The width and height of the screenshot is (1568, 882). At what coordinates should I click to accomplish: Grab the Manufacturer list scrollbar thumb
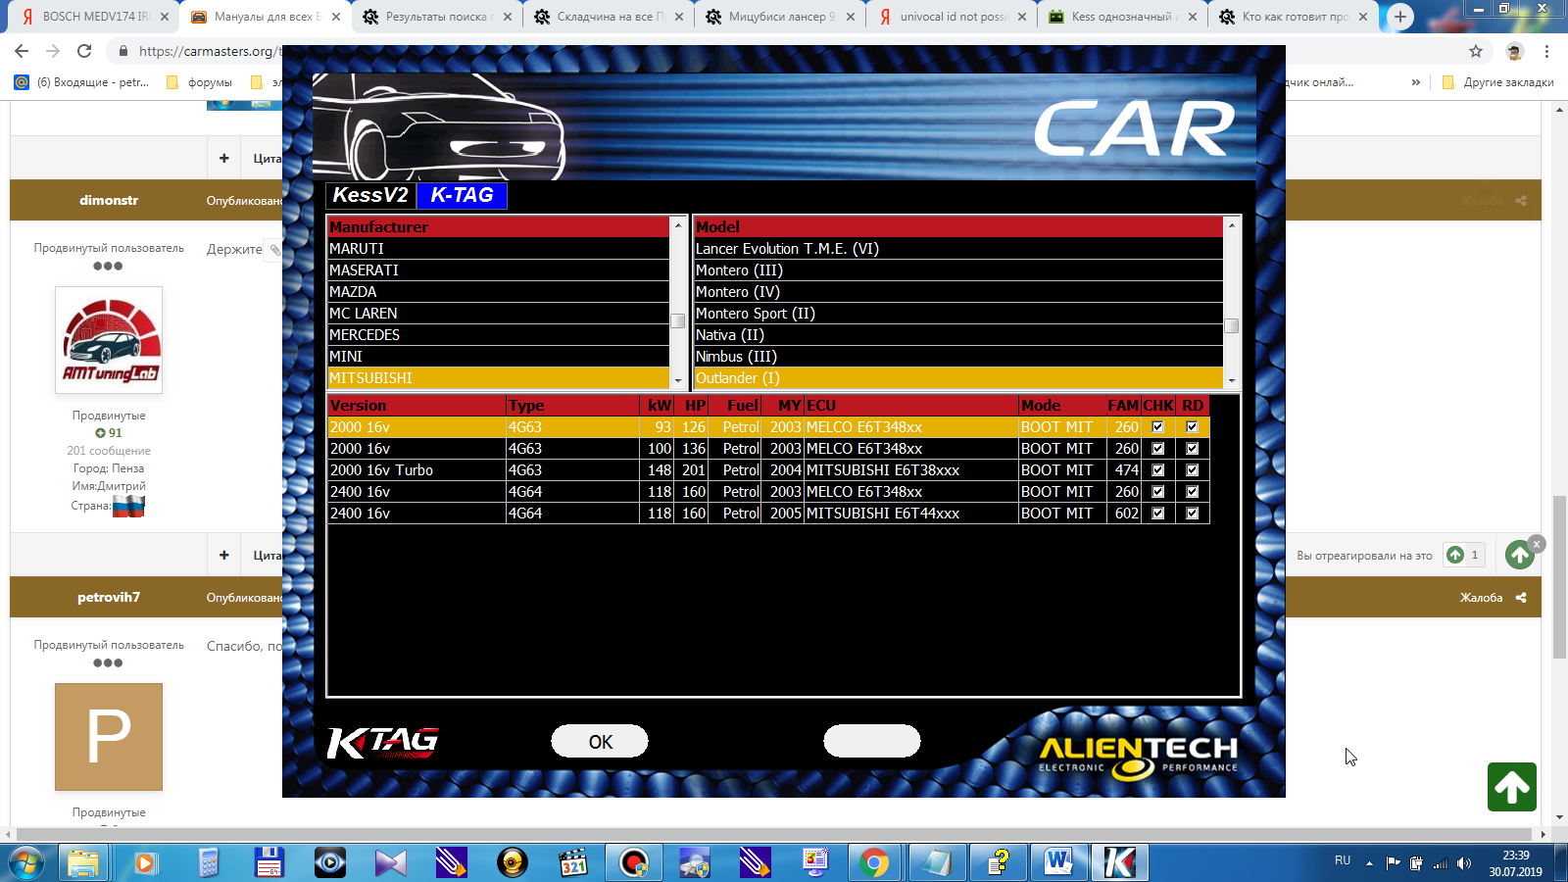(x=677, y=320)
